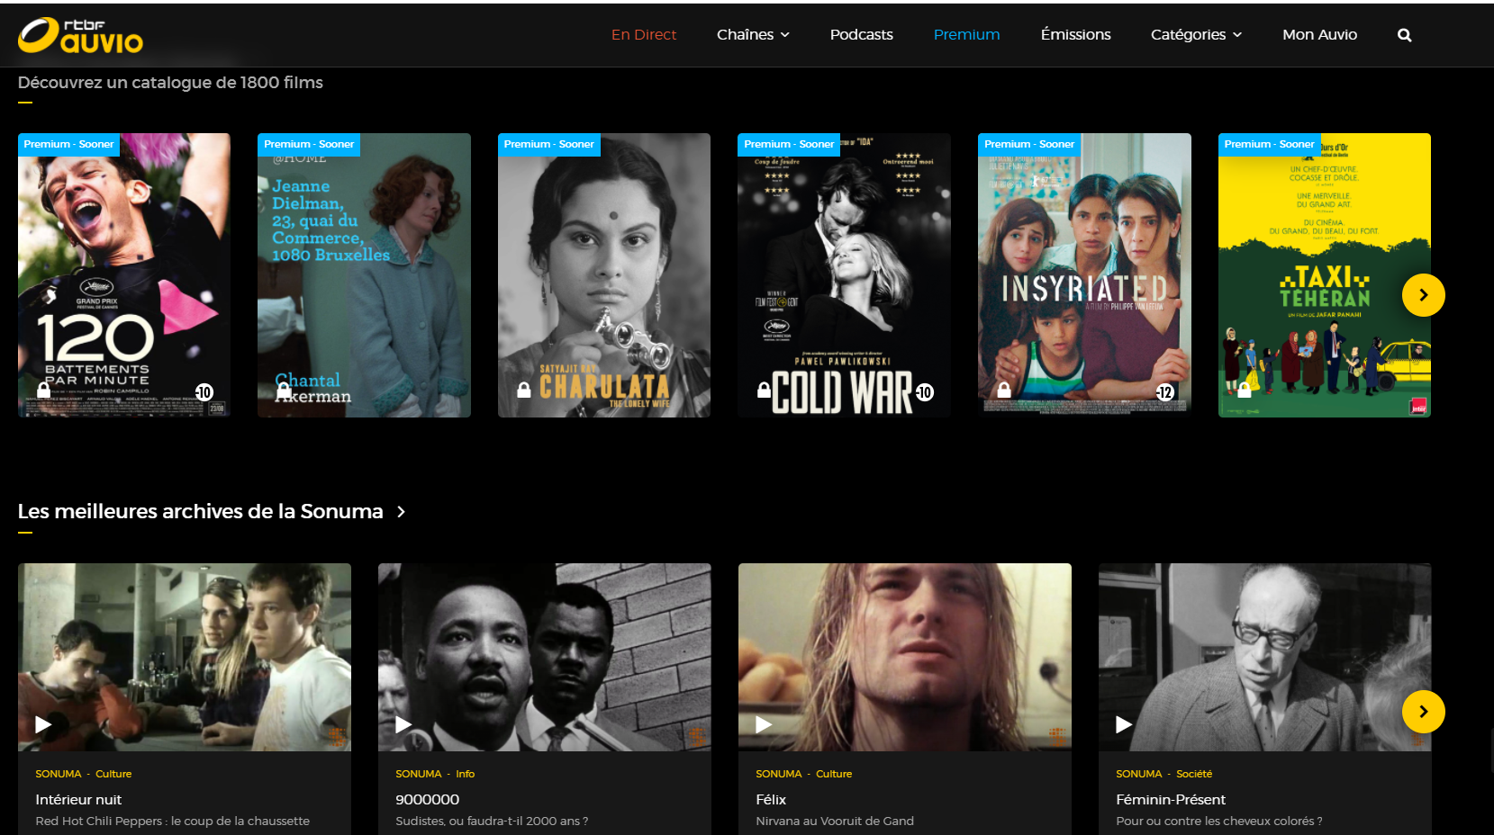Play the Intérieur nuit video

[43, 724]
